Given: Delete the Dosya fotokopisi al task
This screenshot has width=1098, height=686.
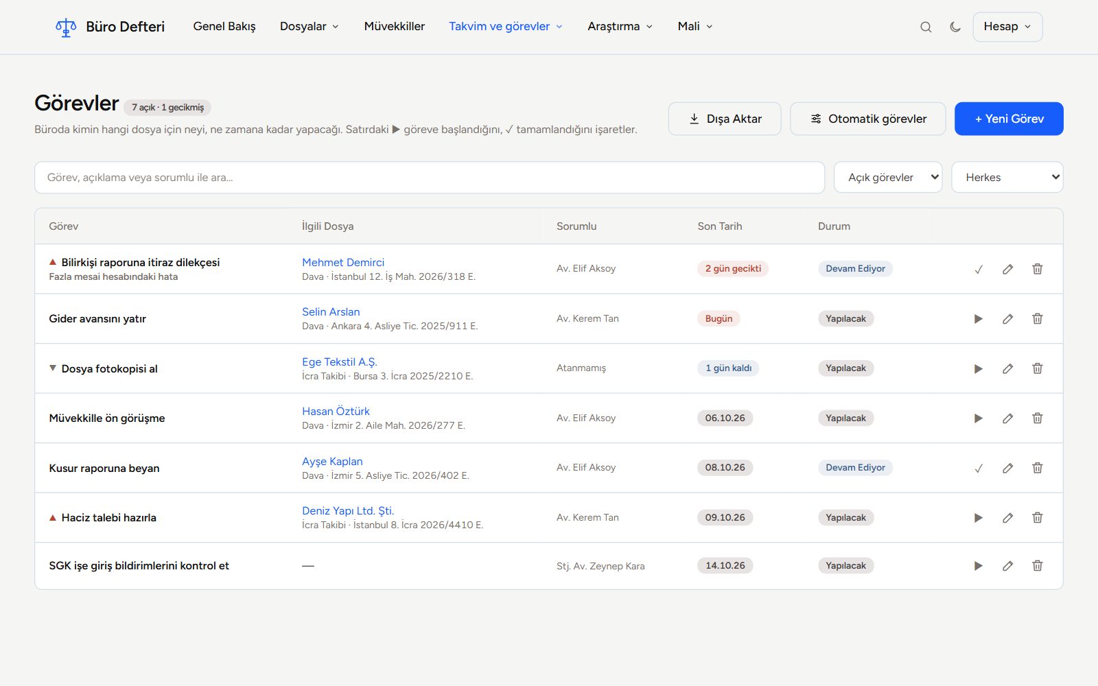Looking at the screenshot, I should [1038, 368].
